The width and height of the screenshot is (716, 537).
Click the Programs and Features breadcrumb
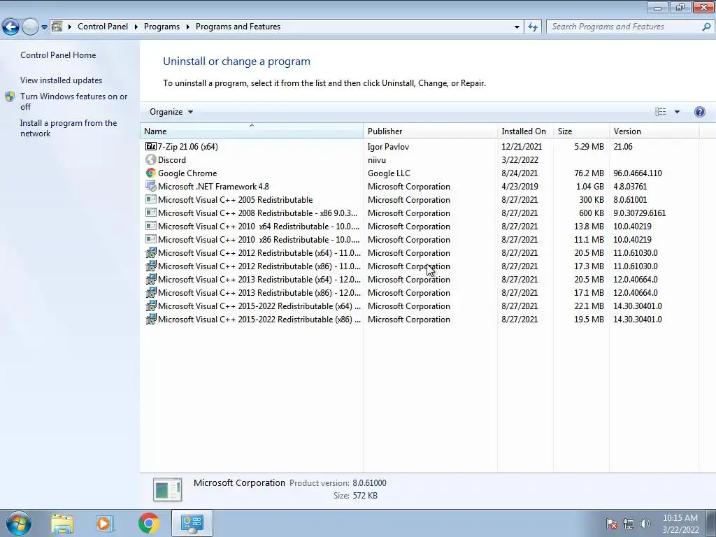click(238, 27)
